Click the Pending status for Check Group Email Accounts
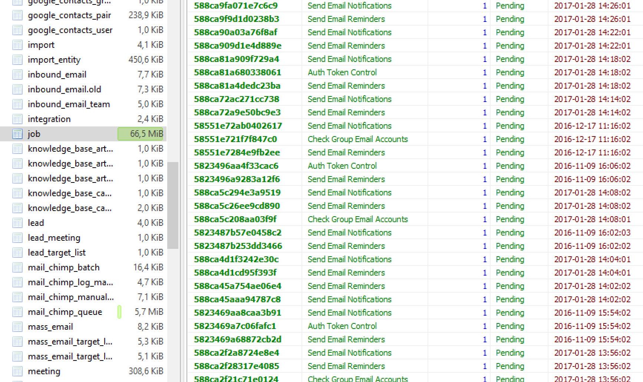This screenshot has width=643, height=382. point(510,139)
